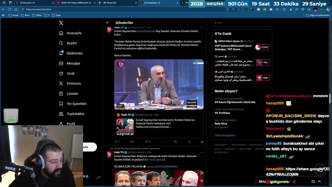332x187 pixels.
Task: Open more options for the Öğretmenler Günü trend
Action: pyautogui.click(x=268, y=99)
